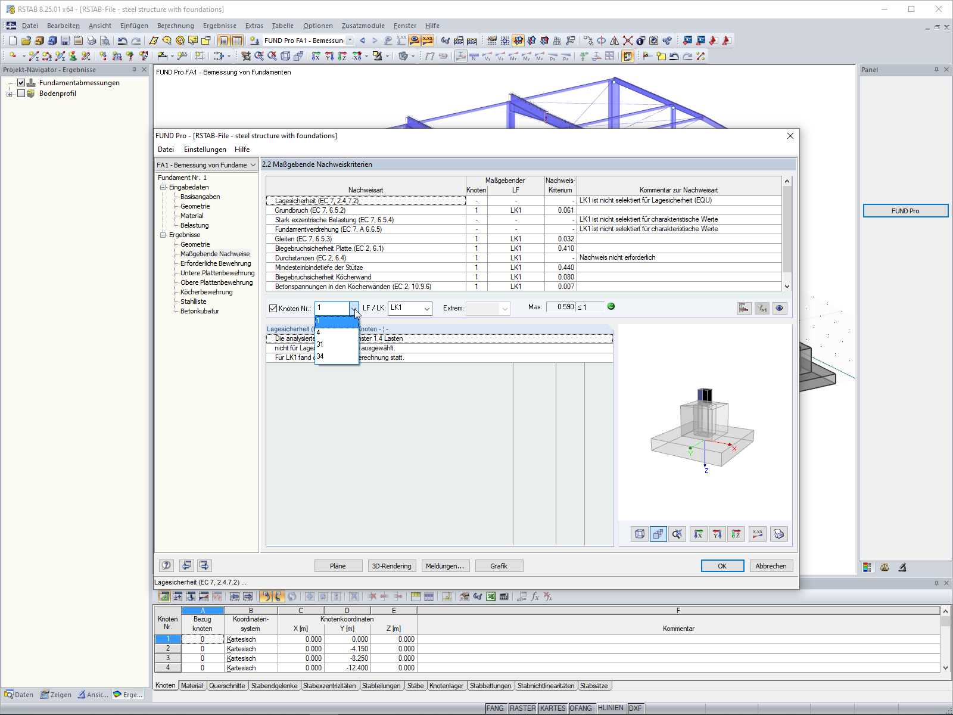The height and width of the screenshot is (715, 953).
Task: Show view in X direction from RSTAB toolbar
Action: (316, 56)
